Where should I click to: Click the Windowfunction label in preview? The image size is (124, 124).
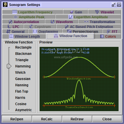[x=79, y=79]
